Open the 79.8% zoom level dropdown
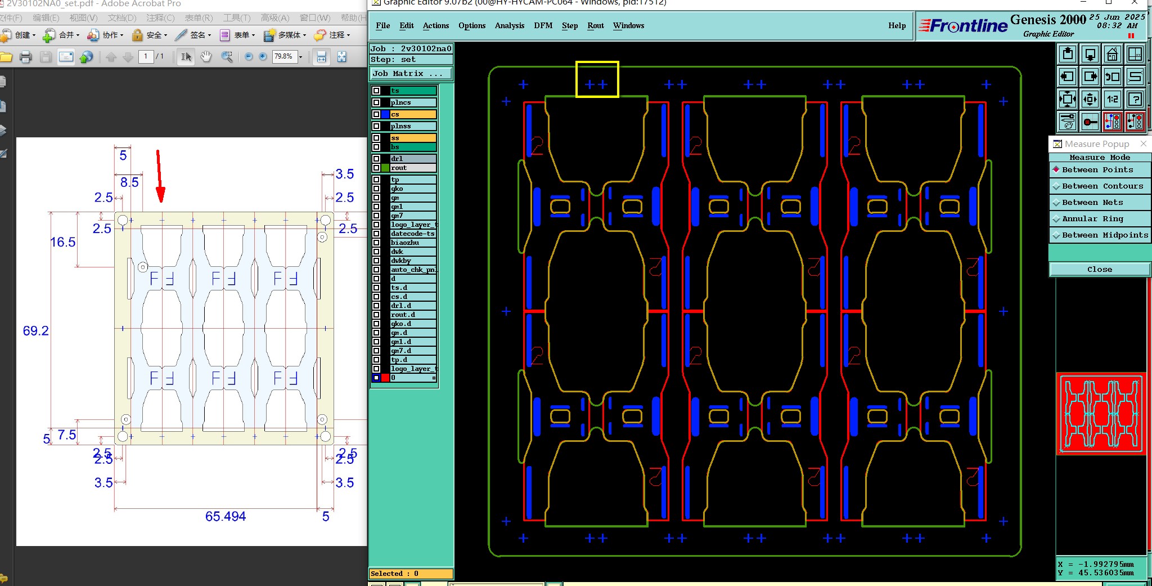 click(301, 56)
